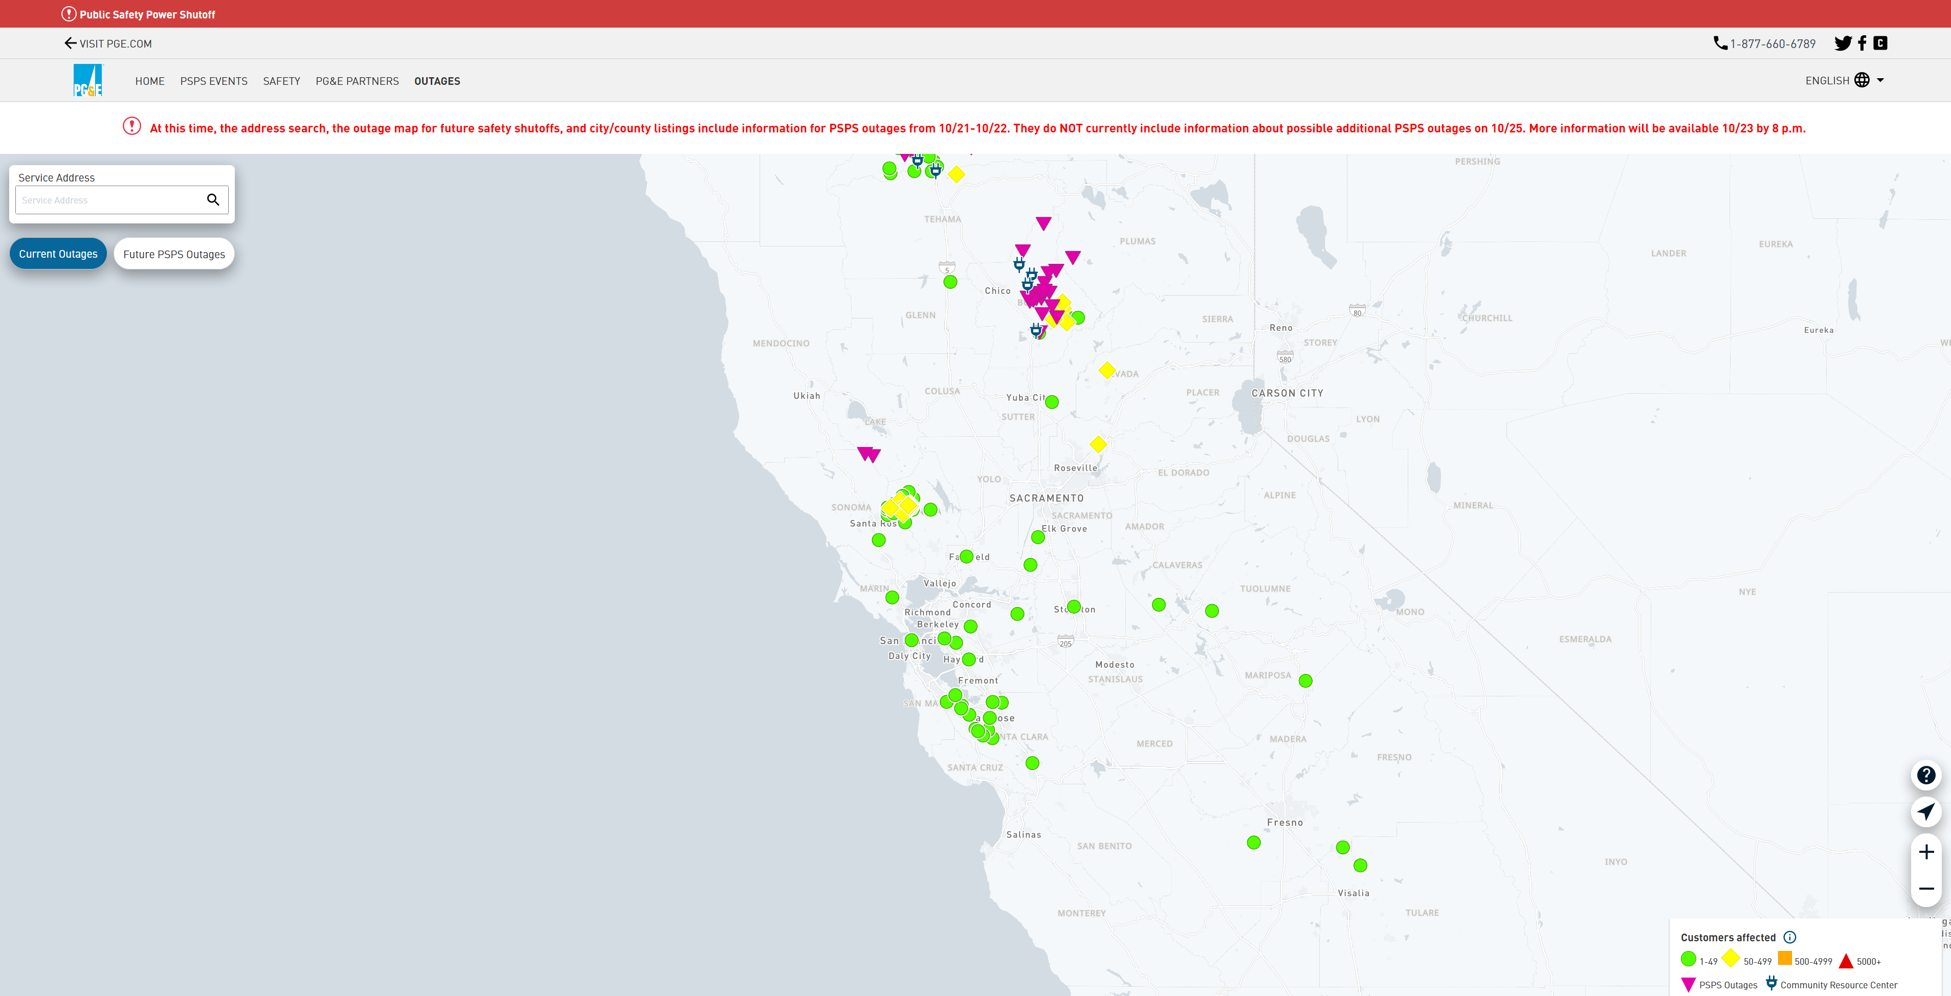
Task: Click the orange 500-4999 legend square
Action: [x=1784, y=959]
